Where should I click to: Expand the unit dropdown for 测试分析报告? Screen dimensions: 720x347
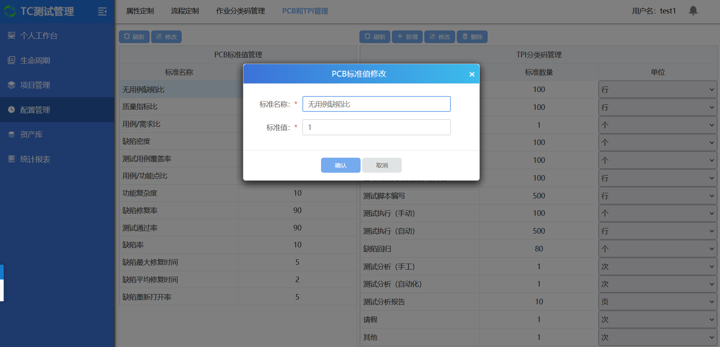[657, 302]
